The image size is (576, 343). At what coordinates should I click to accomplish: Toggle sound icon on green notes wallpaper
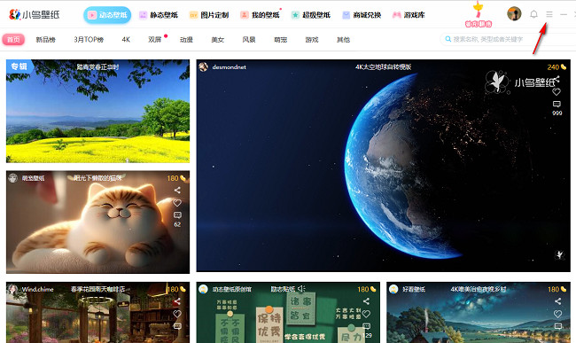301,289
